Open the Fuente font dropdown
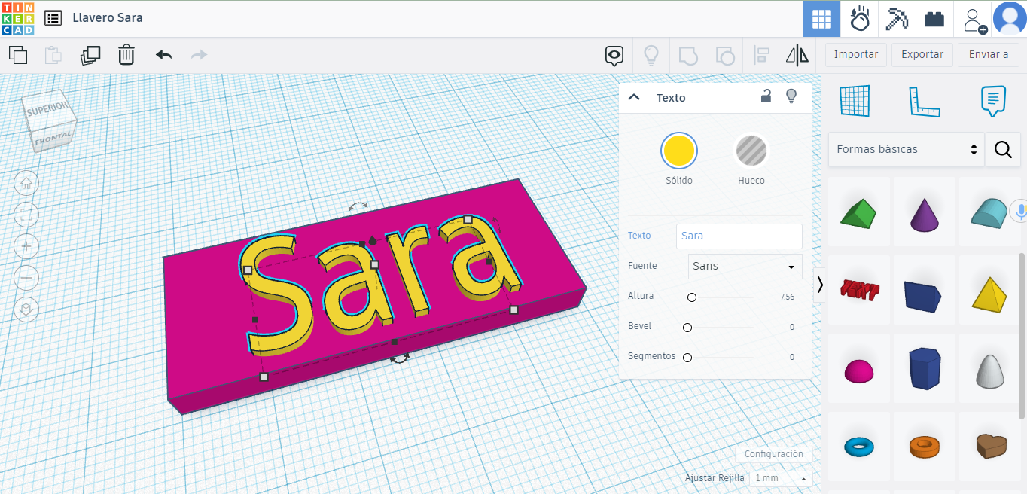 pos(744,267)
